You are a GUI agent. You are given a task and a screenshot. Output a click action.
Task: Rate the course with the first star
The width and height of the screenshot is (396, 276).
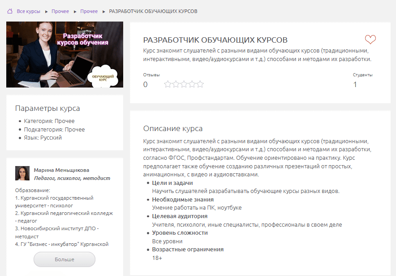tap(168, 84)
